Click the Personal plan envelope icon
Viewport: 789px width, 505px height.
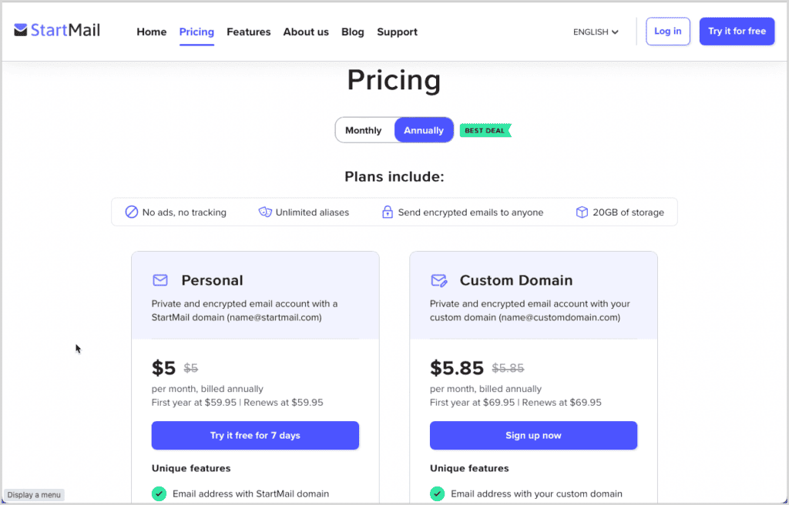click(160, 280)
